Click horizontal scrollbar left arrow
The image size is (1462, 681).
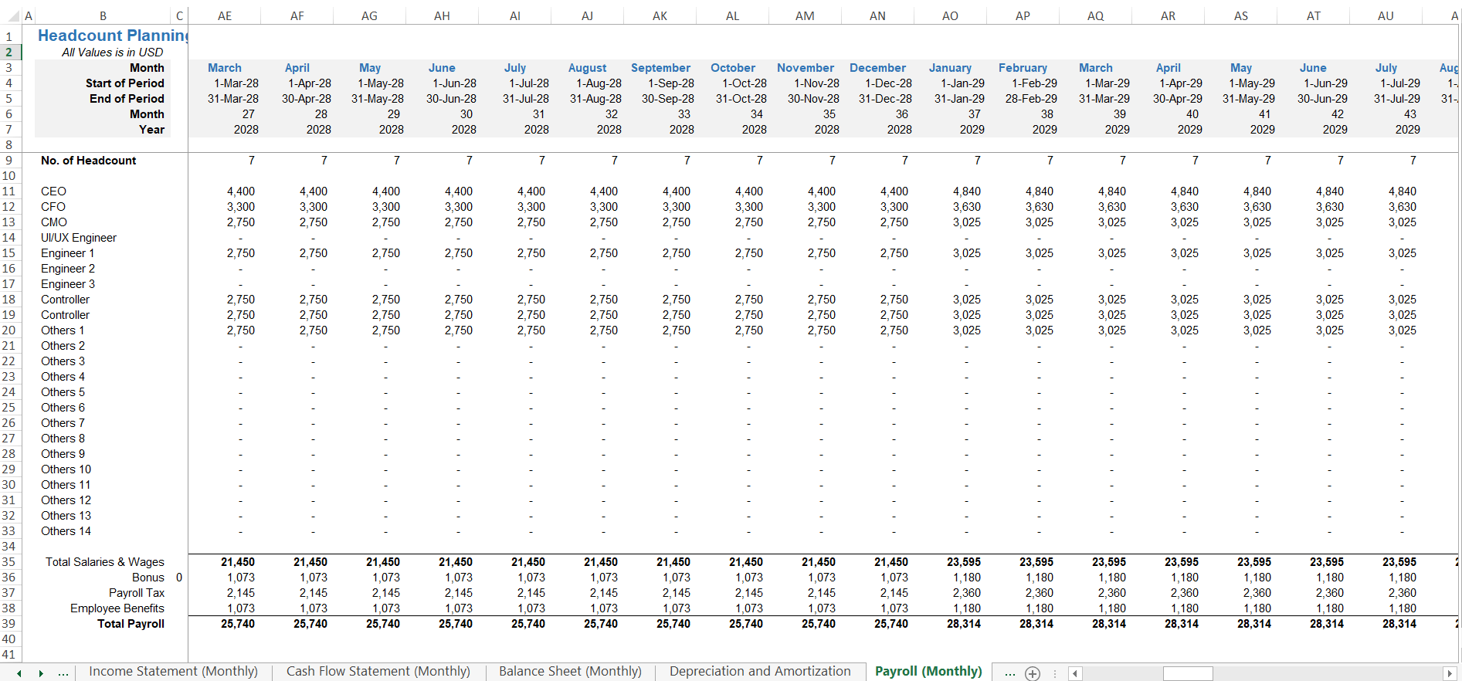pos(1074,673)
